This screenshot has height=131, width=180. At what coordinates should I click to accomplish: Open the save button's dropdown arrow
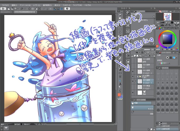click(x=18, y=9)
